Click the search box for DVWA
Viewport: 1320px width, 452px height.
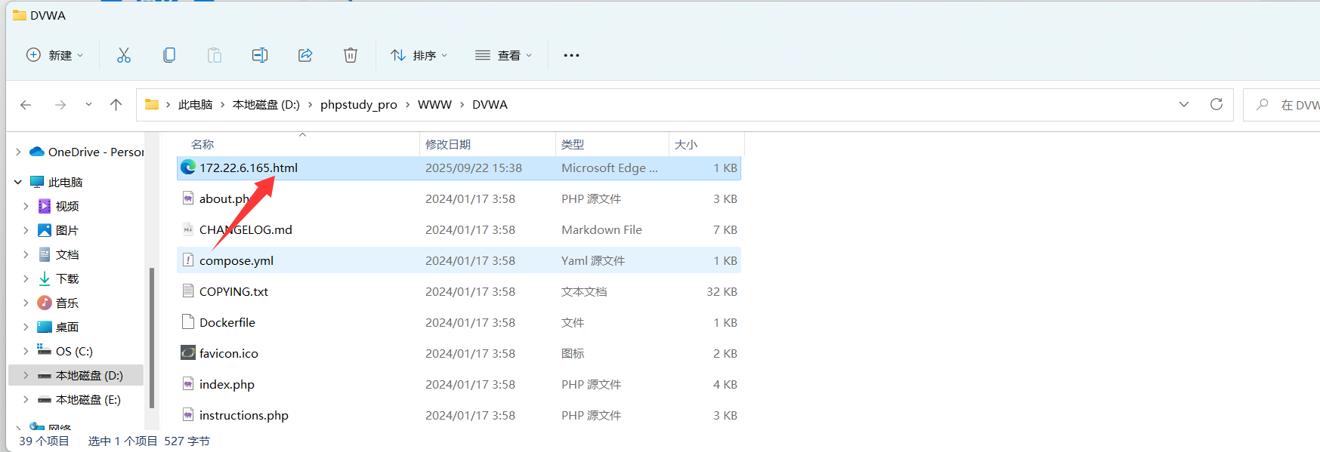tap(1281, 105)
